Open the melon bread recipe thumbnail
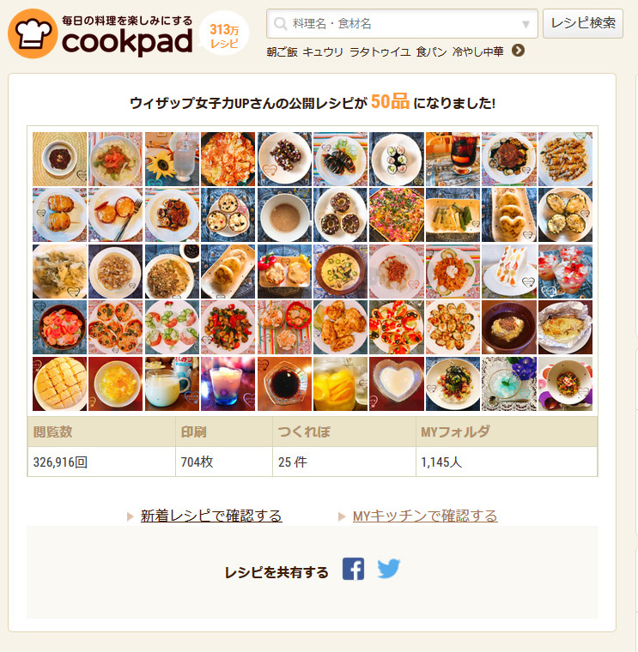 [60, 383]
